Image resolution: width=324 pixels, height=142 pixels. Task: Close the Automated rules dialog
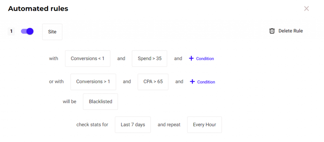[306, 9]
